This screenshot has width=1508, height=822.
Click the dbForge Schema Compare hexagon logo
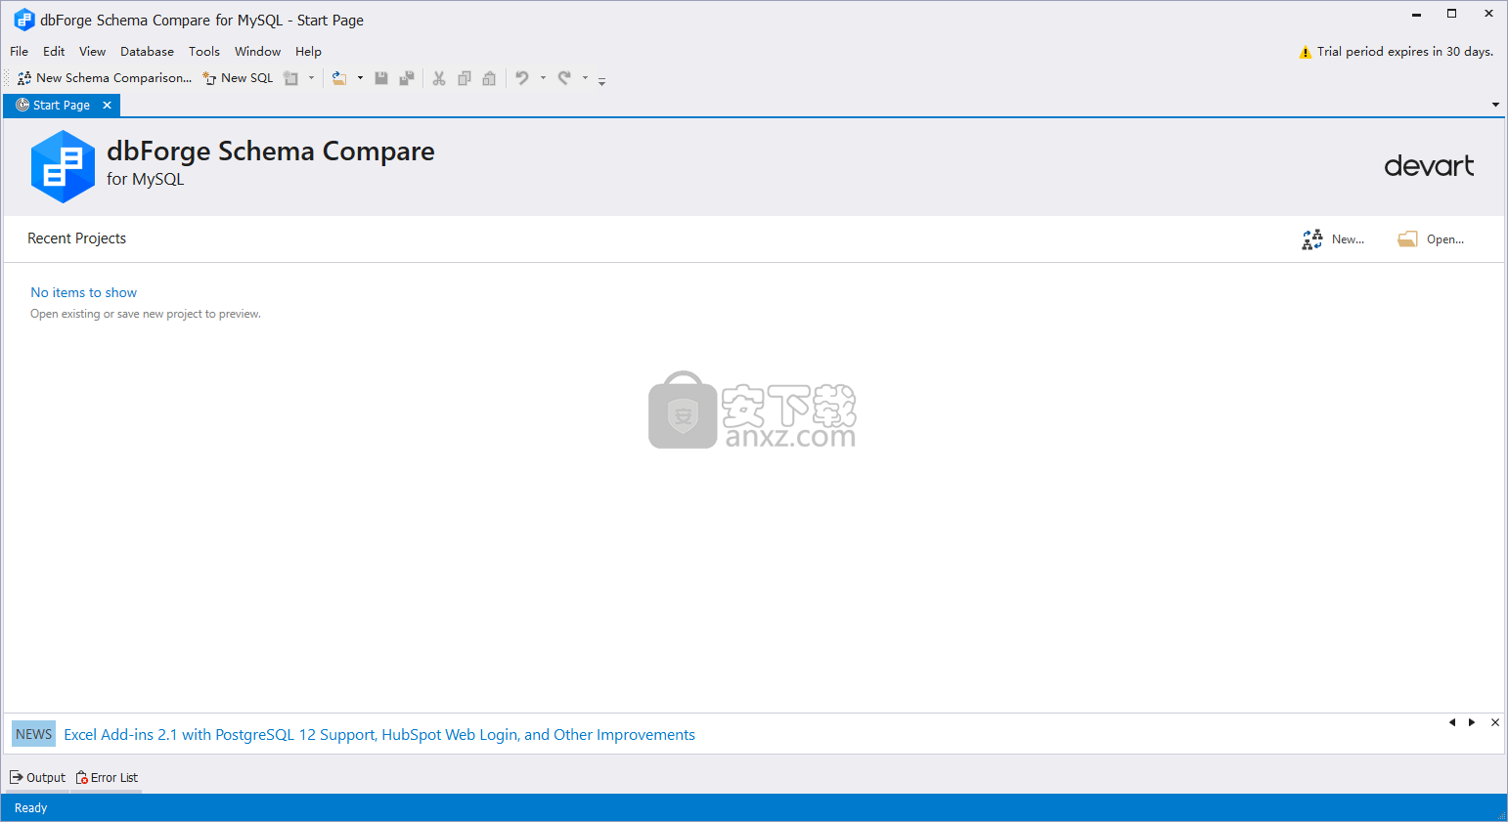(x=63, y=167)
